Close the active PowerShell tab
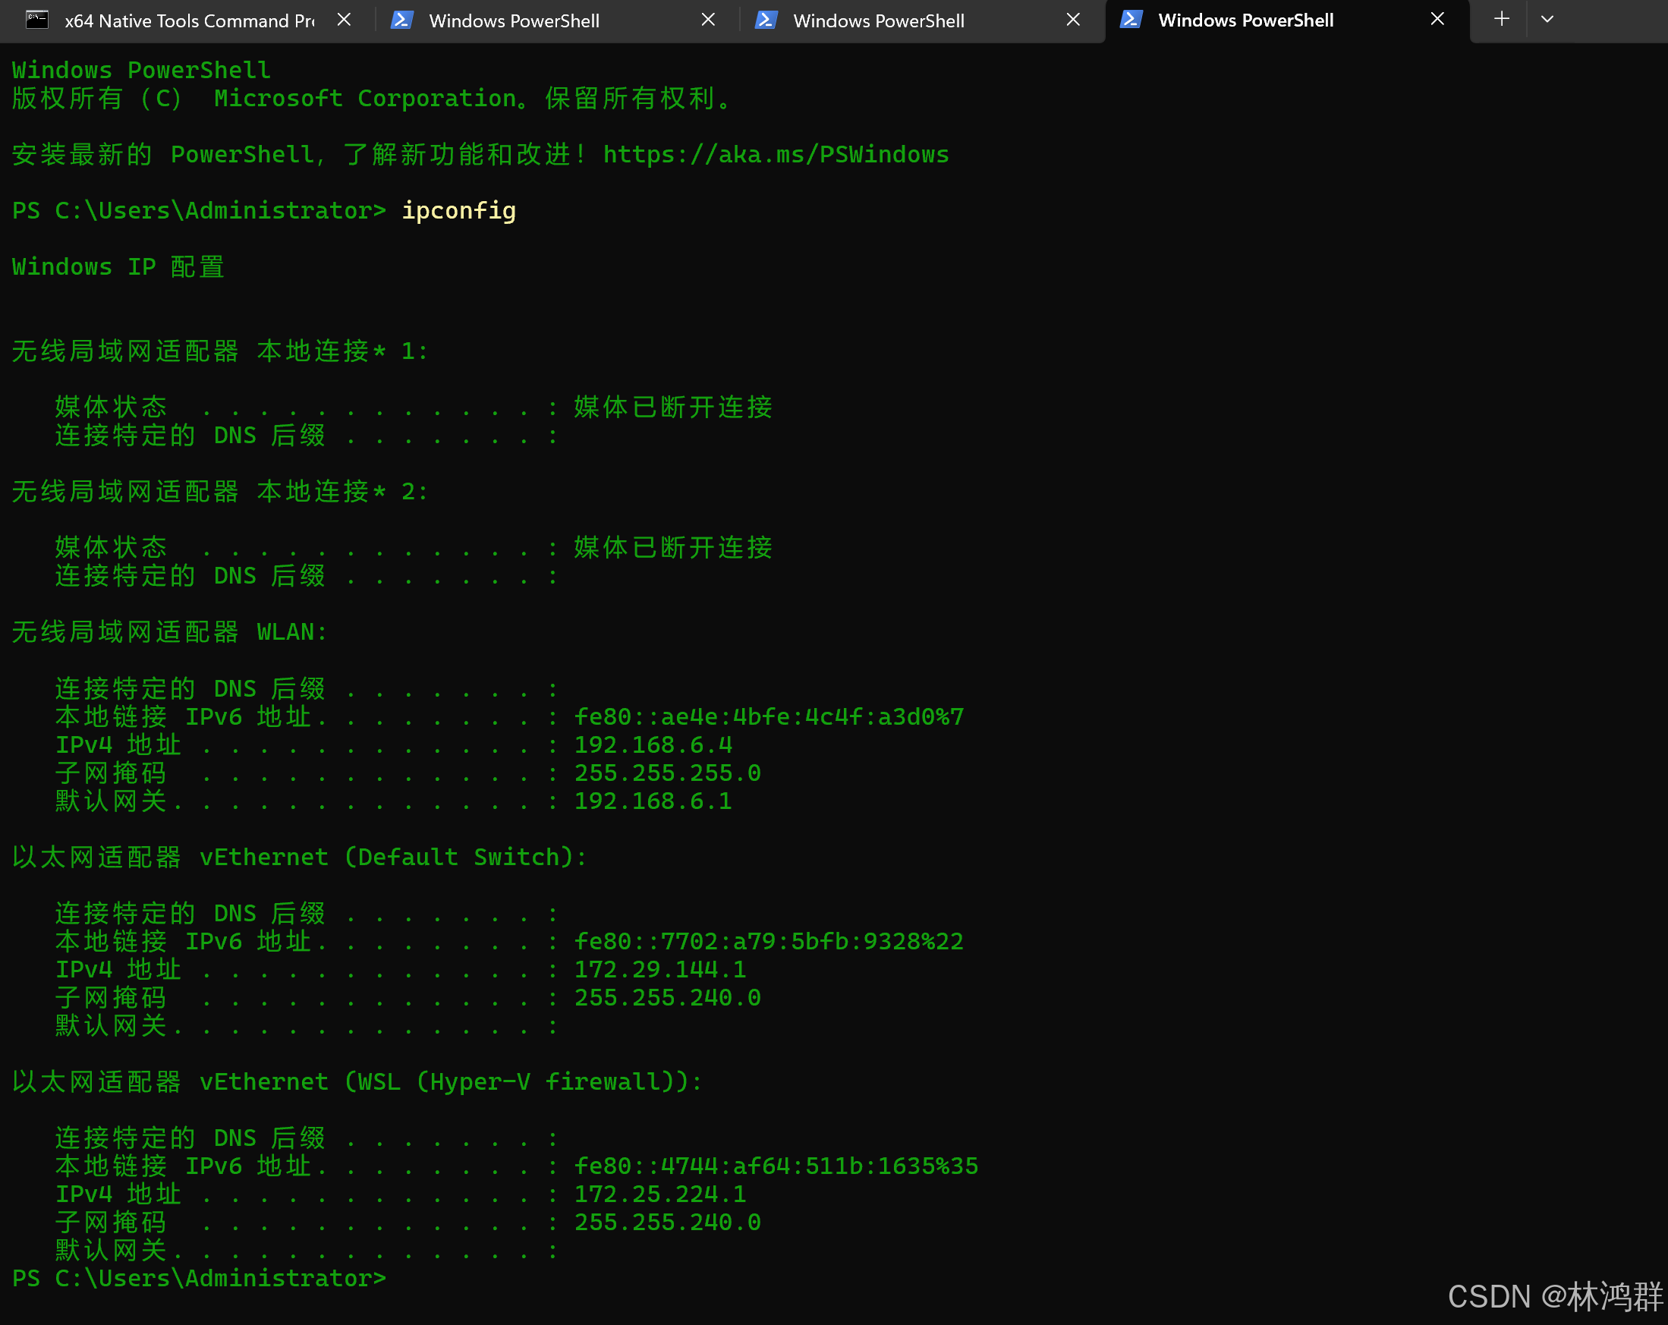Screen dimensions: 1668x1325 click(1437, 19)
